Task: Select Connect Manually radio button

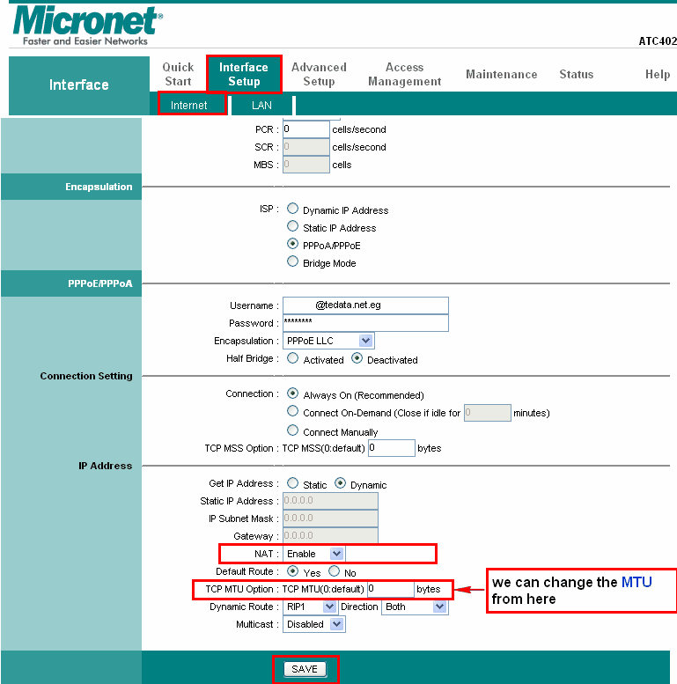Action: click(x=292, y=430)
